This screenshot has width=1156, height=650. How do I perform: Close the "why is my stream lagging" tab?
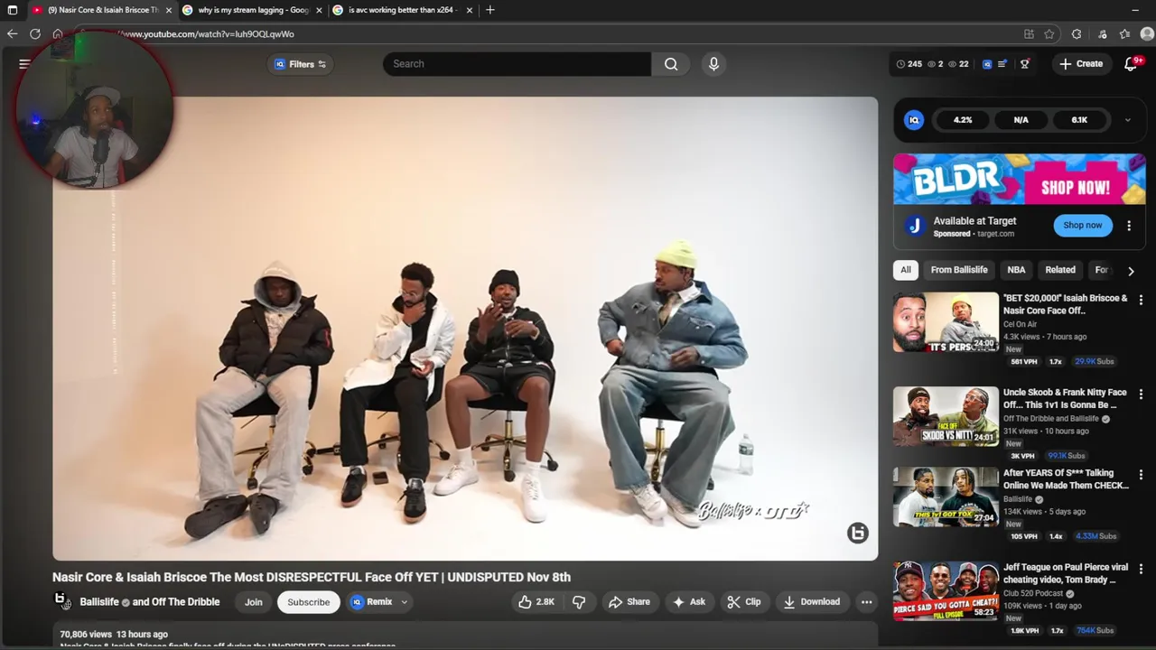pyautogui.click(x=319, y=10)
